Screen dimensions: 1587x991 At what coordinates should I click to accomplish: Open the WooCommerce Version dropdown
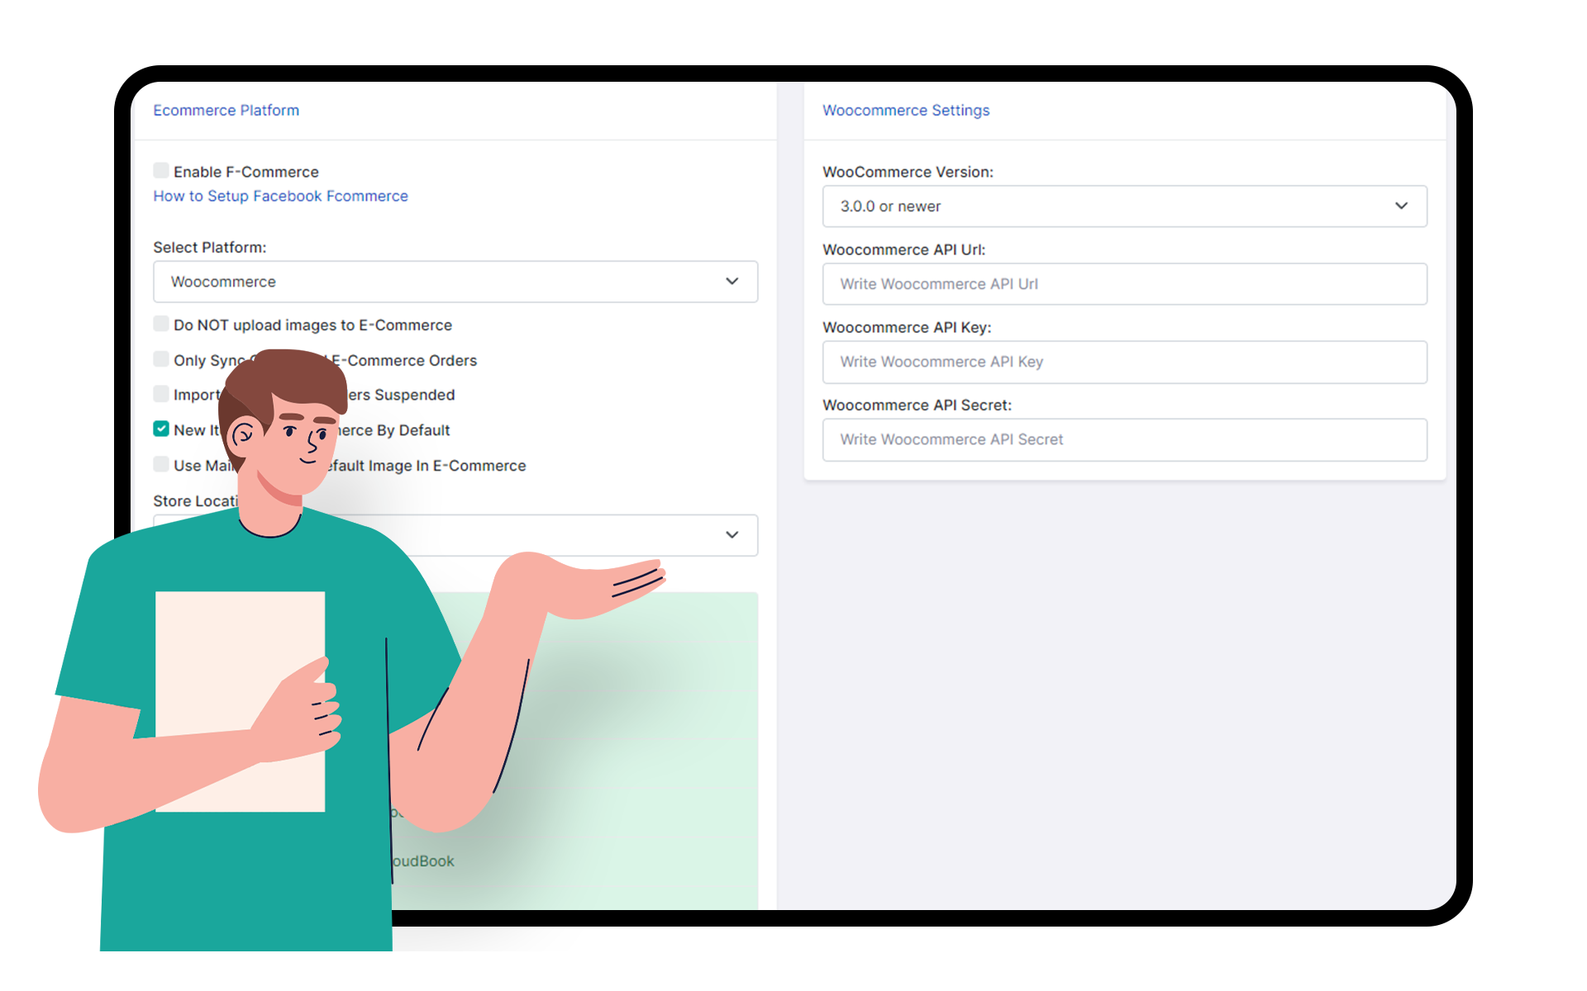click(x=1125, y=206)
